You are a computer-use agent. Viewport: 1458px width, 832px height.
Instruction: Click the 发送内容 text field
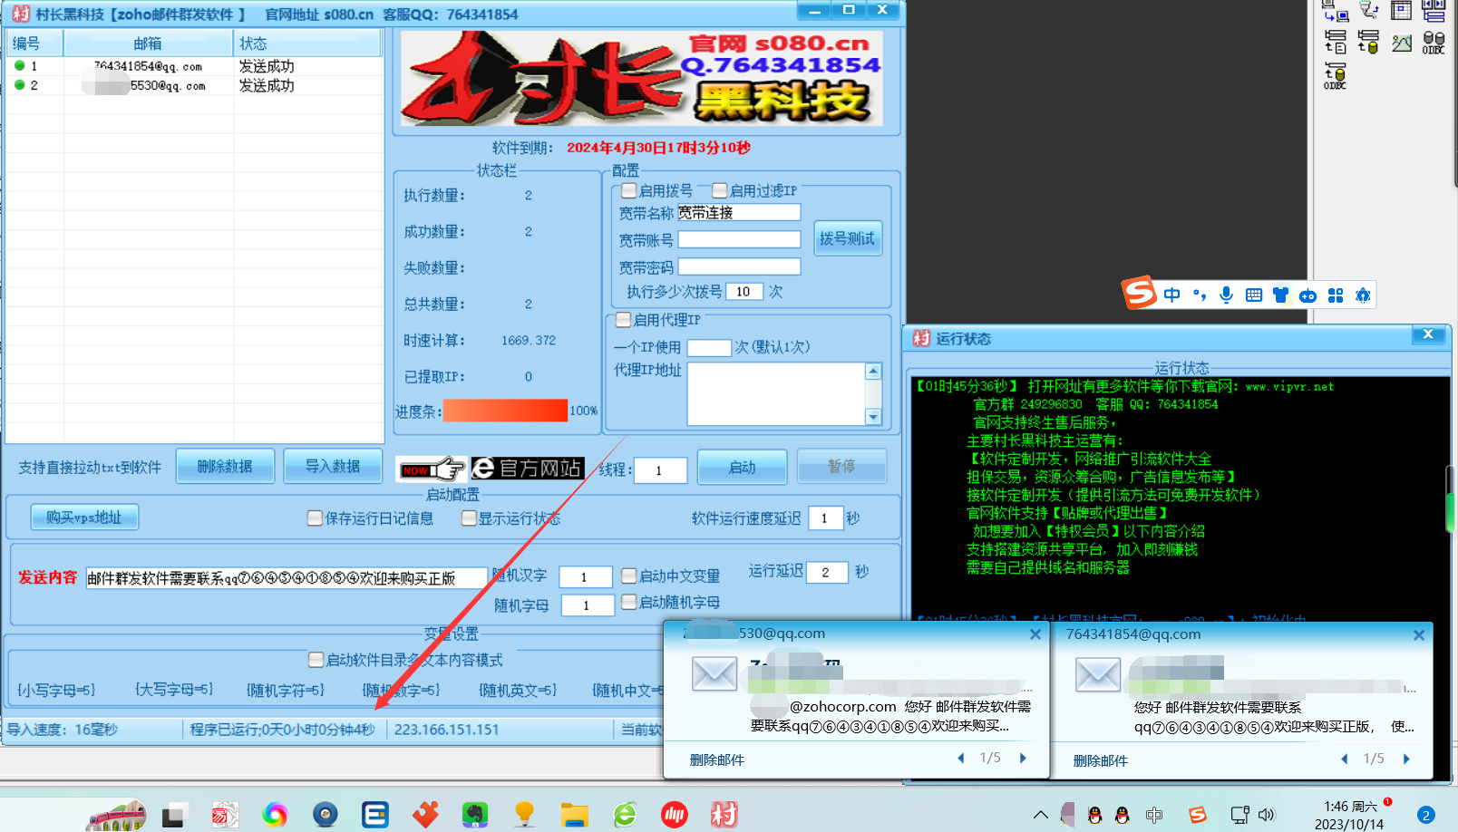[287, 578]
